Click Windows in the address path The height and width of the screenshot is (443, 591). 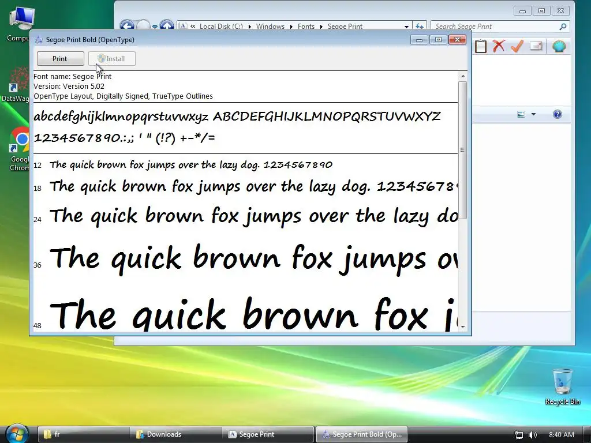270,27
